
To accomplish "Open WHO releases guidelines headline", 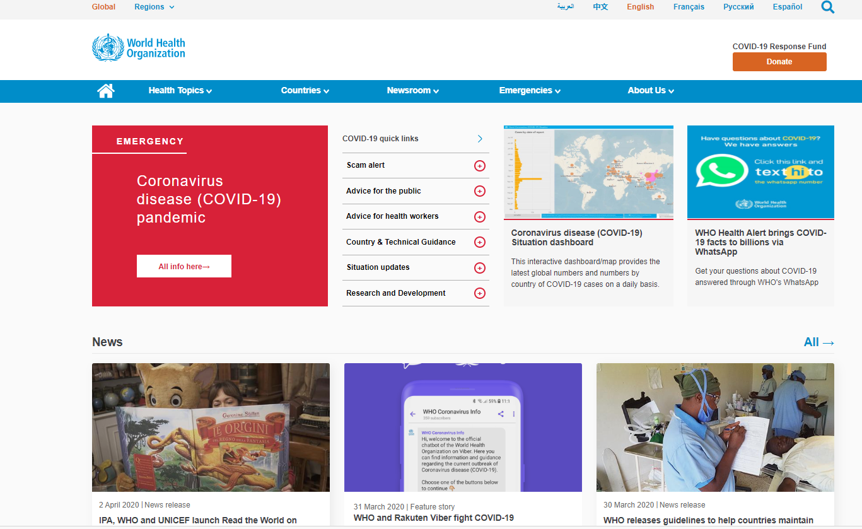I will (708, 521).
